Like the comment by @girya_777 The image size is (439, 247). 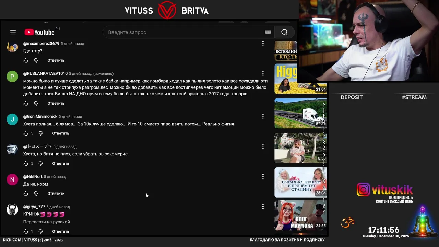coord(26,231)
